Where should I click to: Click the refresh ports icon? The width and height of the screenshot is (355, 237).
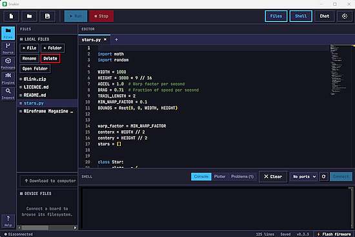click(324, 176)
